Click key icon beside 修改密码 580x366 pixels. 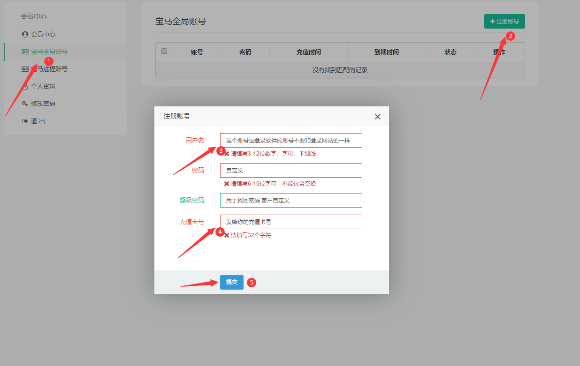click(25, 104)
